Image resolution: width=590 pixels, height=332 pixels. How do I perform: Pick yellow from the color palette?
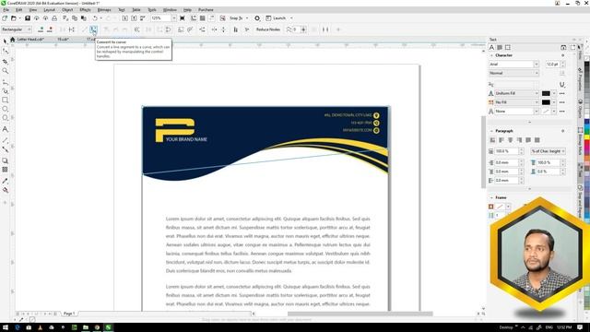pyautogui.click(x=587, y=137)
